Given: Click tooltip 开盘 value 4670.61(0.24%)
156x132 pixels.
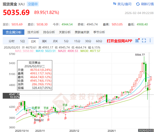Looking at the screenshot, I should click(41, 70).
